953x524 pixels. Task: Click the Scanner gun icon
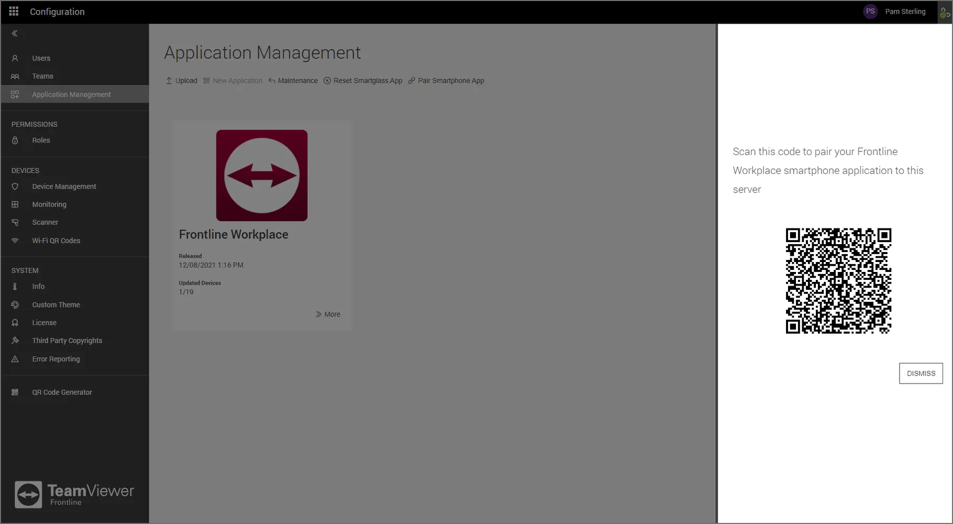15,223
